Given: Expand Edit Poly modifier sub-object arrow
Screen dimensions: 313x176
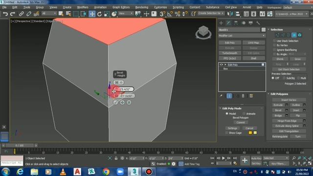Looking at the screenshot, I should tap(225, 65).
